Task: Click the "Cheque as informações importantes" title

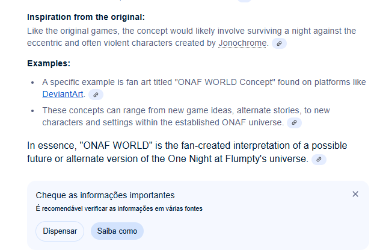Action: [105, 195]
